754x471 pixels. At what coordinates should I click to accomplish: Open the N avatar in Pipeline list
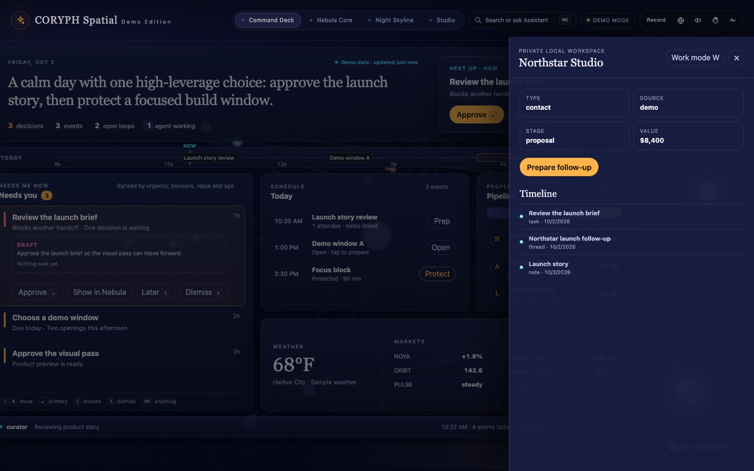click(x=497, y=238)
